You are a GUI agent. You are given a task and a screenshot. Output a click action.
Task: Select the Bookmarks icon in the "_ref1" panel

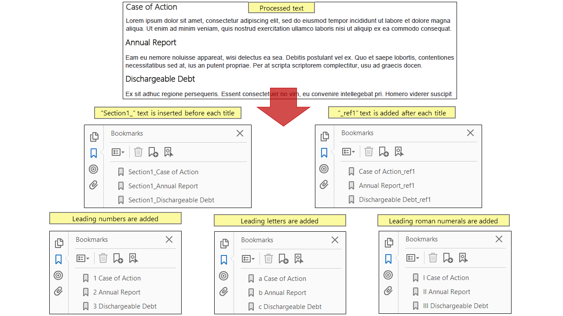click(x=325, y=152)
